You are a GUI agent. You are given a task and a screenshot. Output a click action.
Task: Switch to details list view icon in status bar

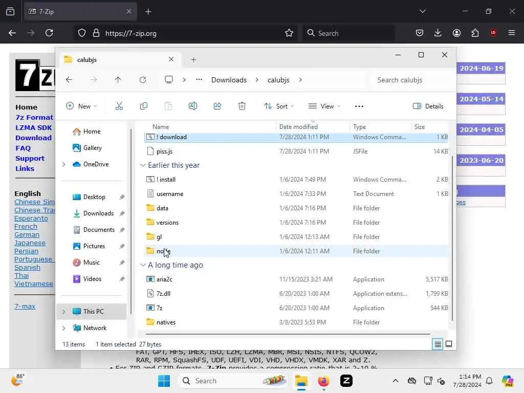click(438, 344)
